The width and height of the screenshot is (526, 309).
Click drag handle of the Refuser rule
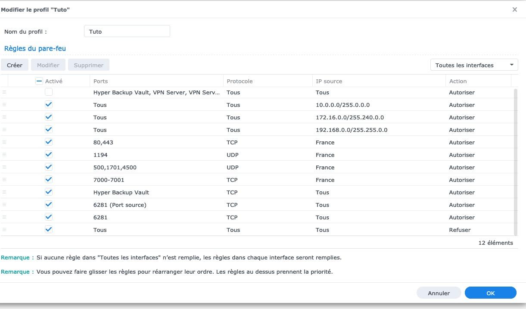point(4,230)
